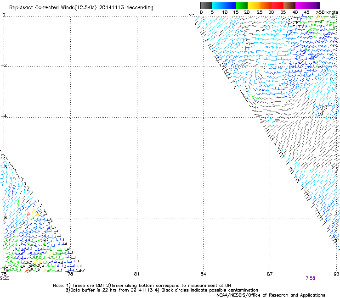Click the dark purple 45-50 knots segment
The height and width of the screenshot is (298, 340).
pyautogui.click(x=313, y=6)
